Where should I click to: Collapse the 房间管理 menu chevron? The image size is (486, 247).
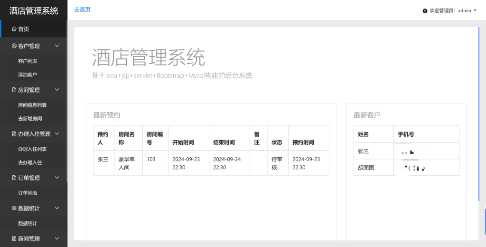[x=57, y=90]
